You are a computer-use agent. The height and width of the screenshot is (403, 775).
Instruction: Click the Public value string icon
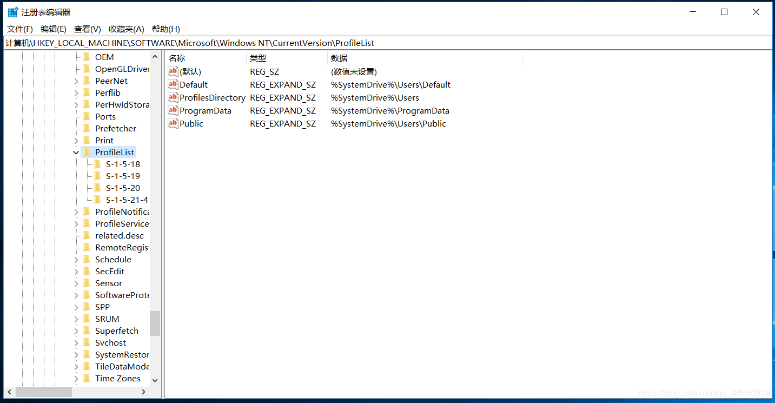tap(173, 123)
